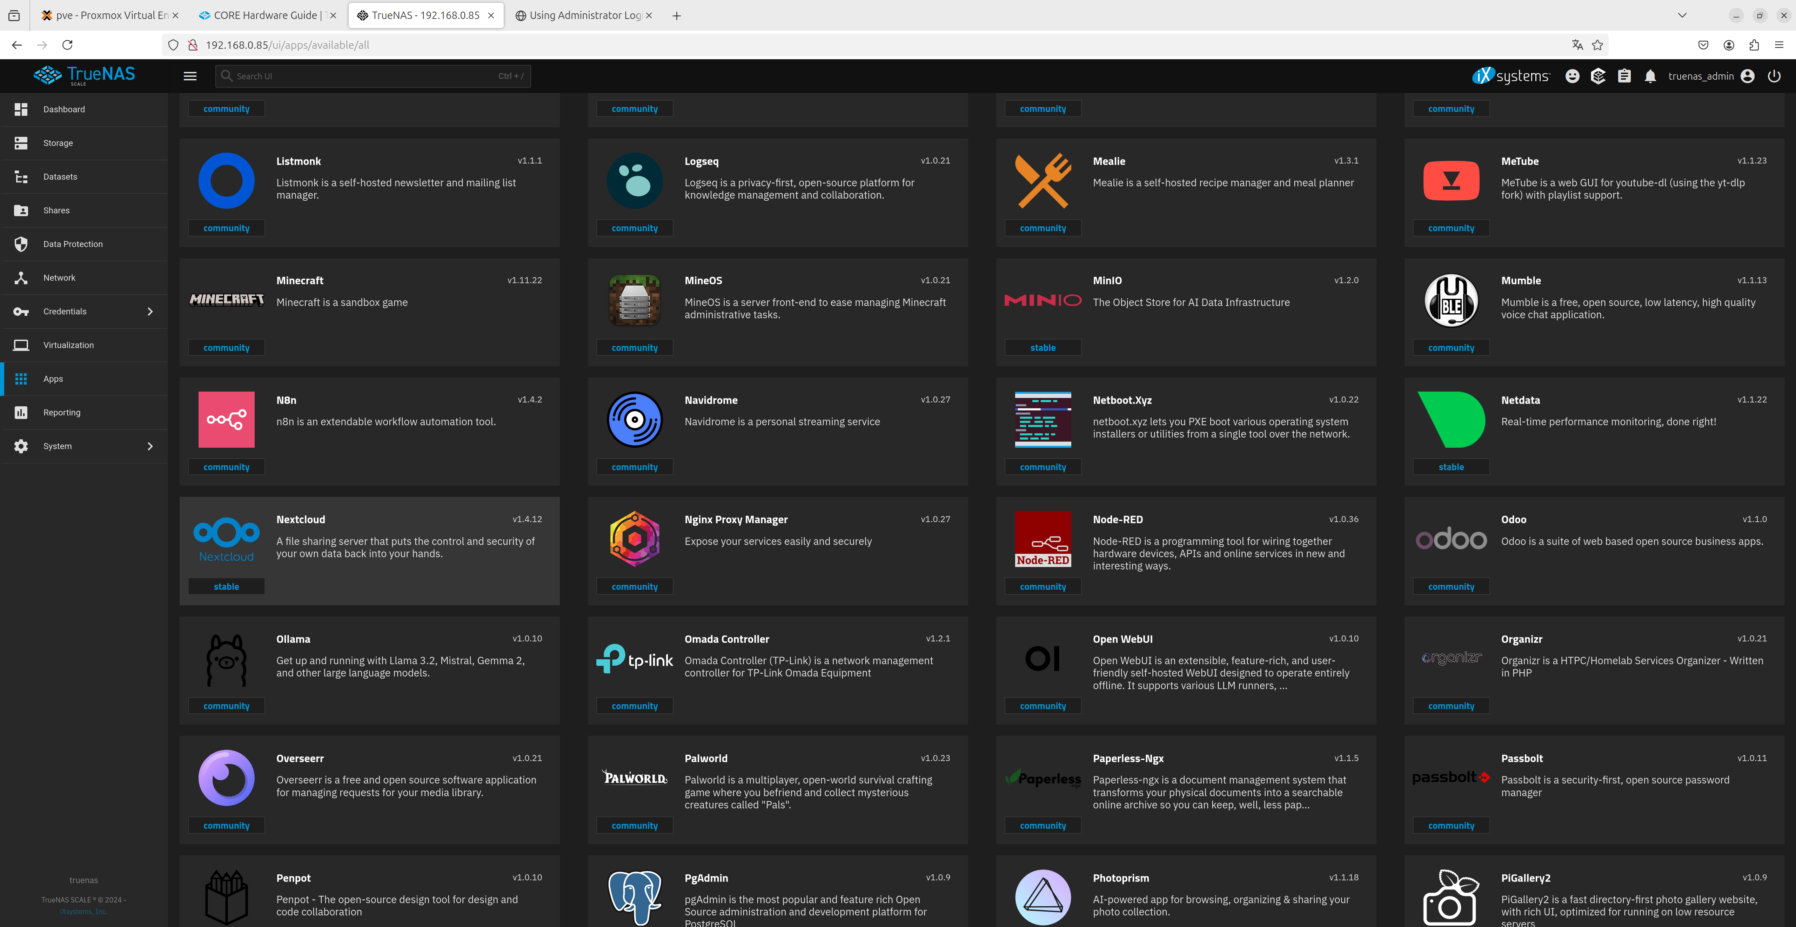Bookmark page with the star icon
This screenshot has height=927, width=1796.
click(x=1597, y=45)
